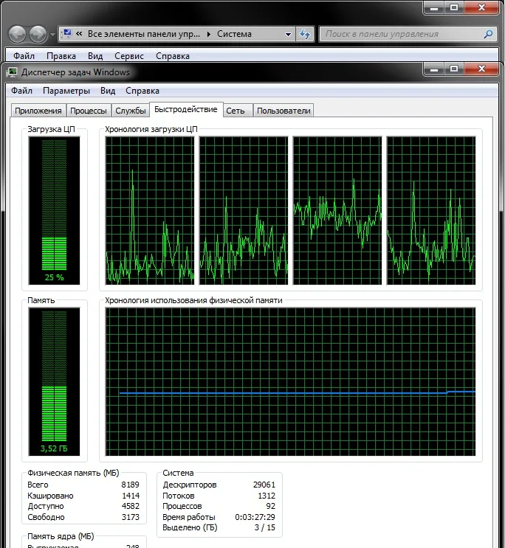Click the magnifier search icon in Control Panel
This screenshot has height=548, width=505.
pos(488,34)
